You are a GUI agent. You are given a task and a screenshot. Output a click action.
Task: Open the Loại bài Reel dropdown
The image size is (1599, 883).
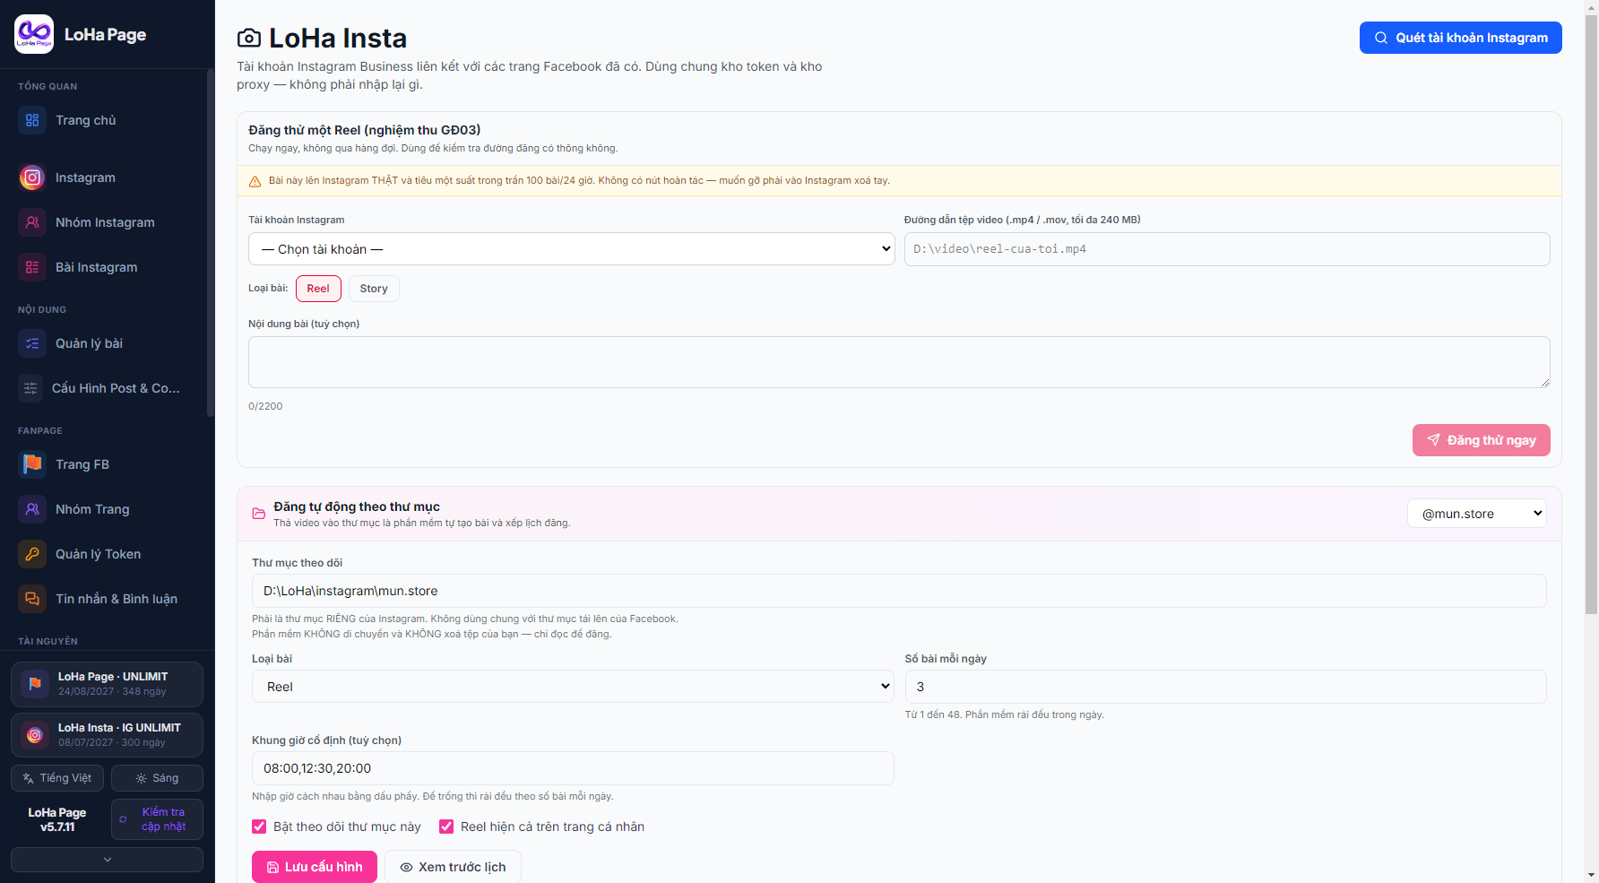(x=574, y=687)
